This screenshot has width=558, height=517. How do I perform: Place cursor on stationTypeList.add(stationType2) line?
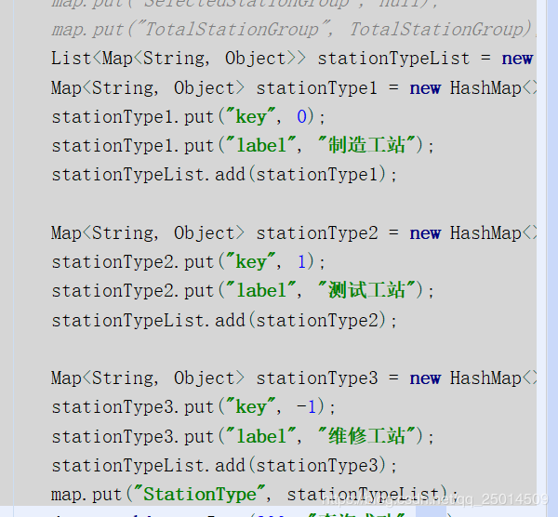[224, 320]
